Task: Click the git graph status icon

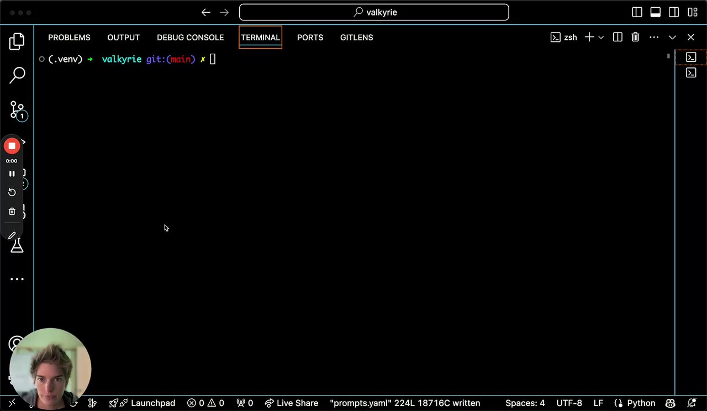Action: pyautogui.click(x=92, y=403)
